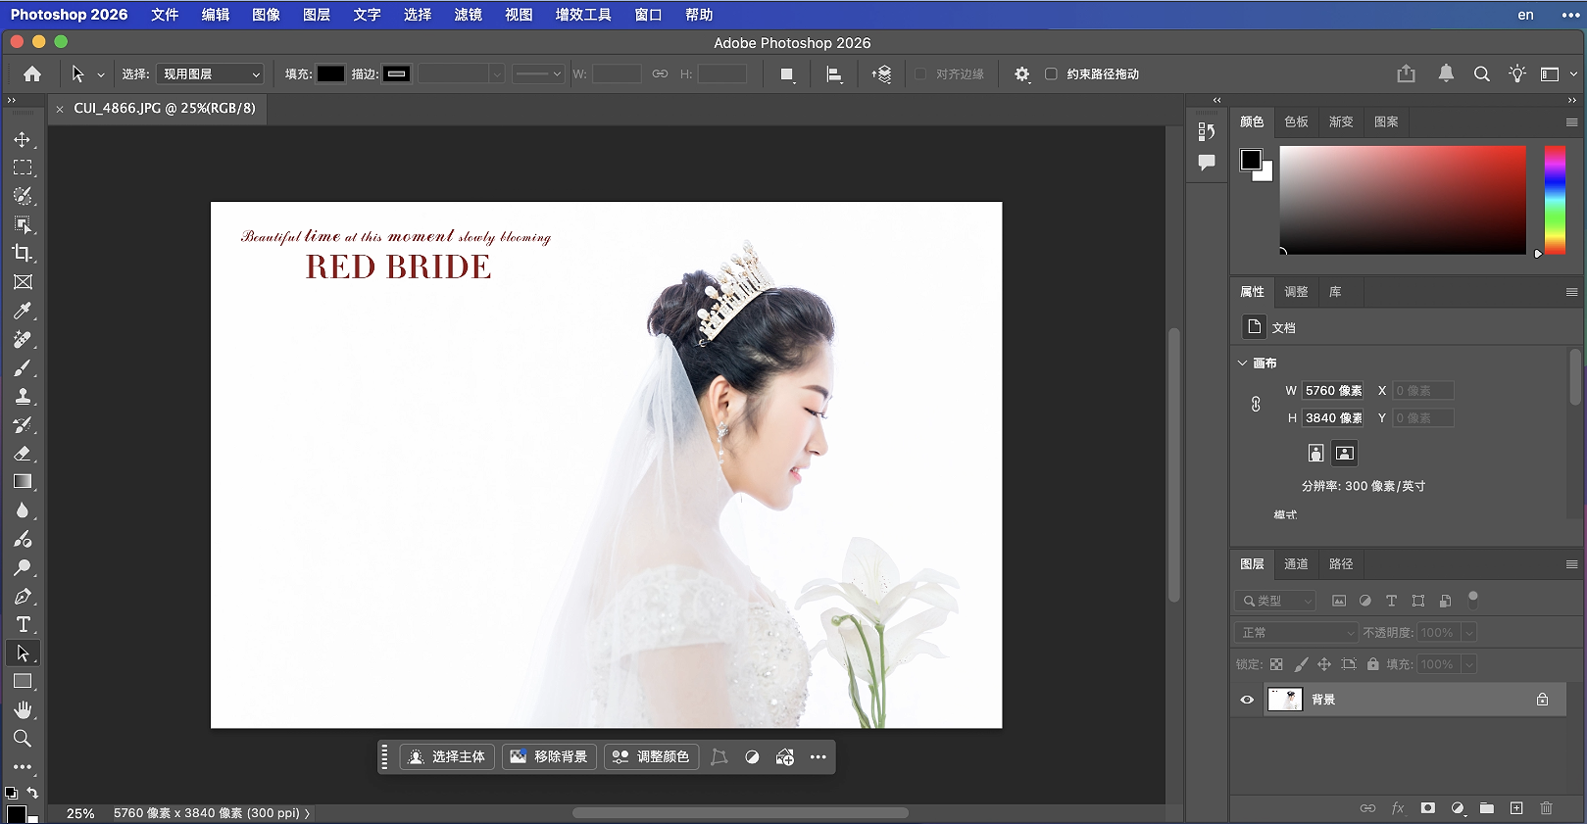The image size is (1587, 824).
Task: Select the Horizontal Type tool
Action: point(23,625)
